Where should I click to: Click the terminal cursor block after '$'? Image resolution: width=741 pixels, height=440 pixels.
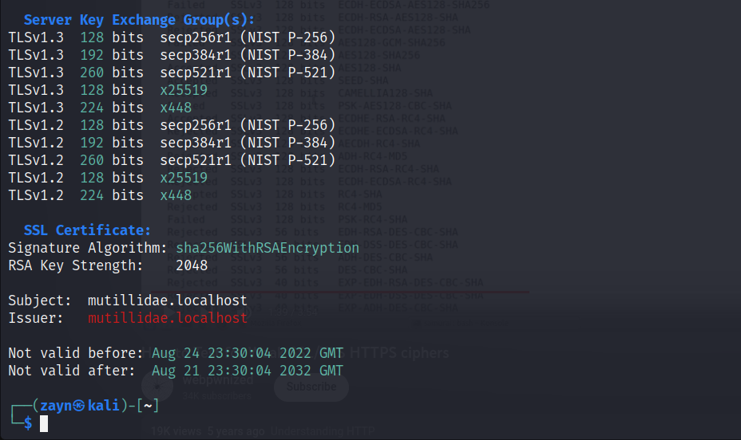(x=44, y=423)
